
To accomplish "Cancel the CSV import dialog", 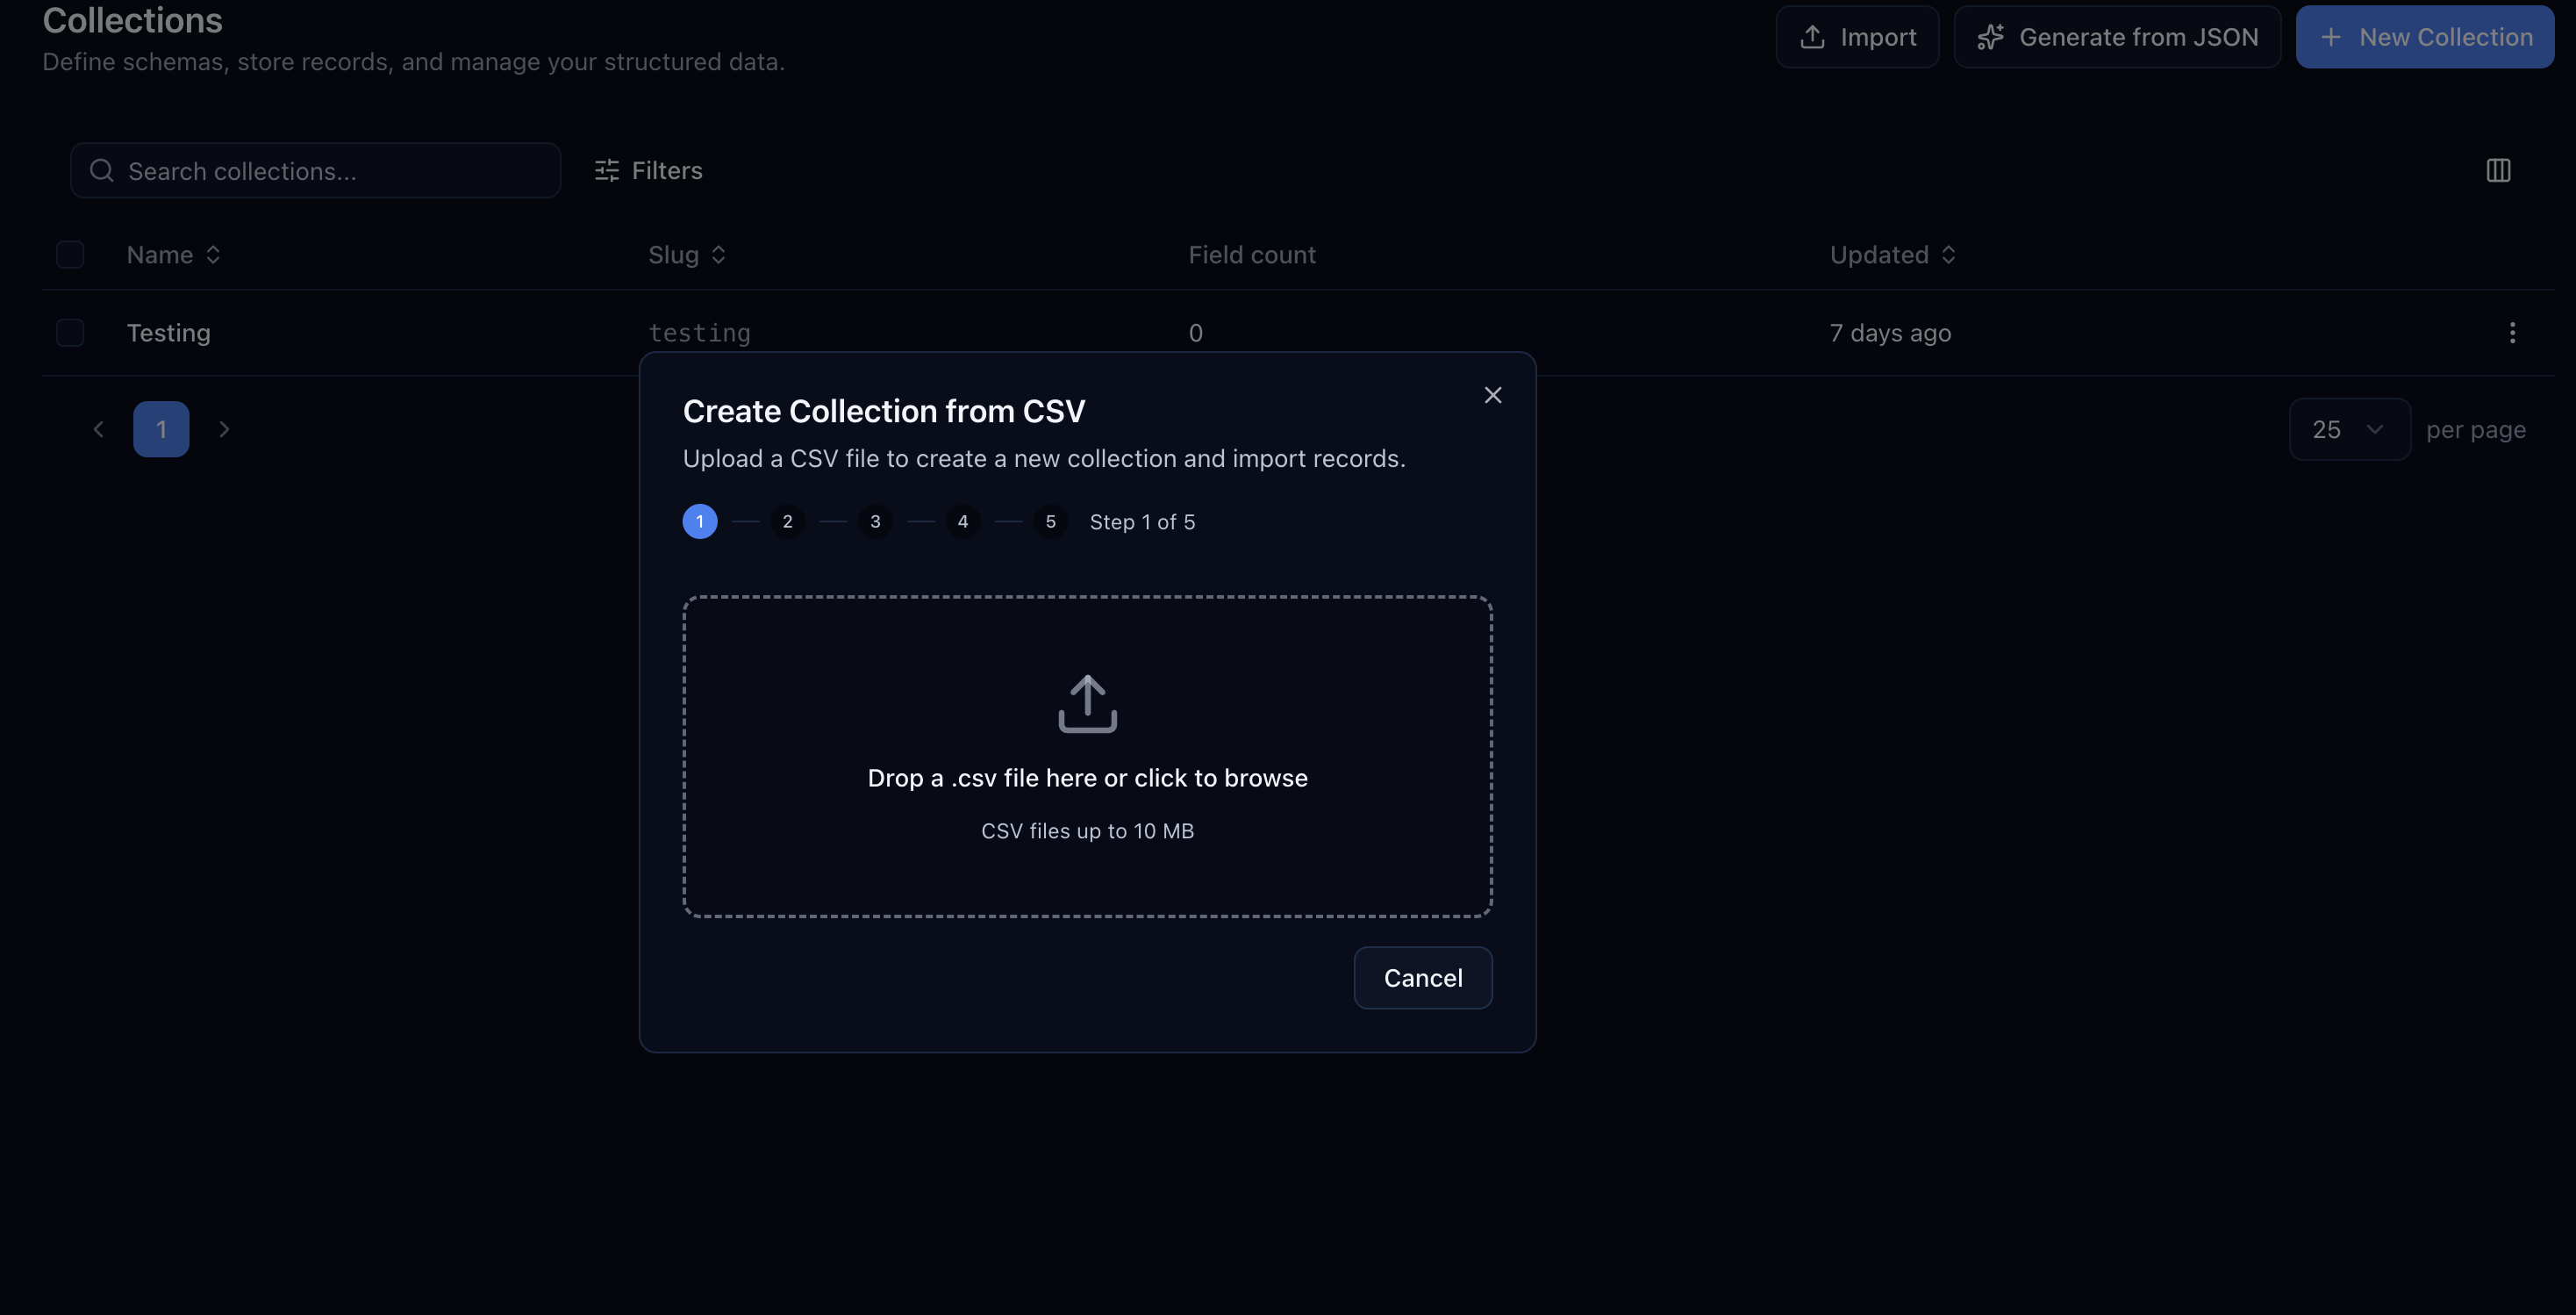I will [1422, 978].
